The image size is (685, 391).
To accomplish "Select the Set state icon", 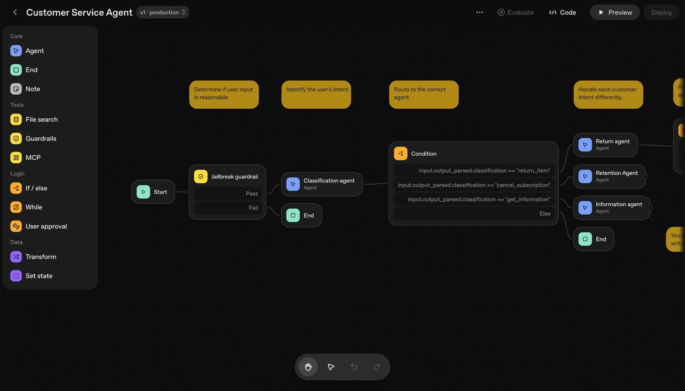I will (x=16, y=276).
